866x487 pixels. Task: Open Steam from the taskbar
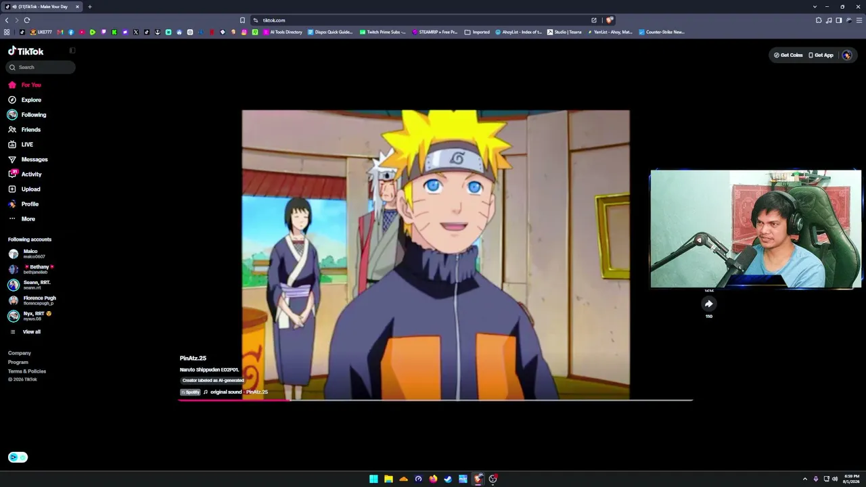(x=448, y=479)
